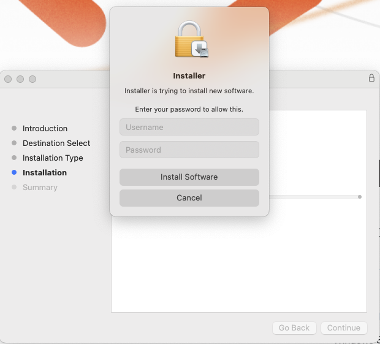Click the lock icon in the window title bar
The image size is (380, 344).
pos(371,78)
